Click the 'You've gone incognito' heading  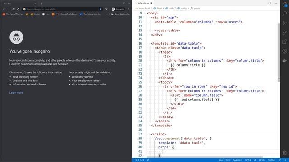[29, 51]
